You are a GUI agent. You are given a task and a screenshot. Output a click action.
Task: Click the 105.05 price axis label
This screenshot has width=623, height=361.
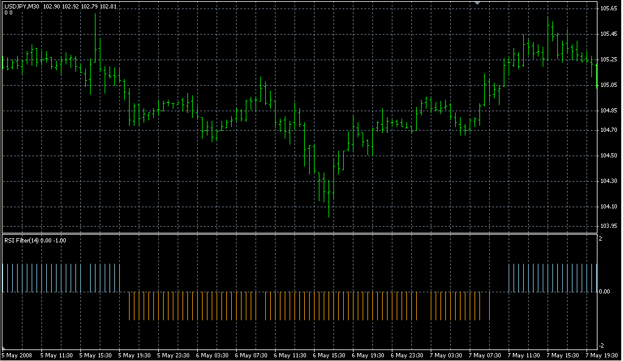(608, 85)
